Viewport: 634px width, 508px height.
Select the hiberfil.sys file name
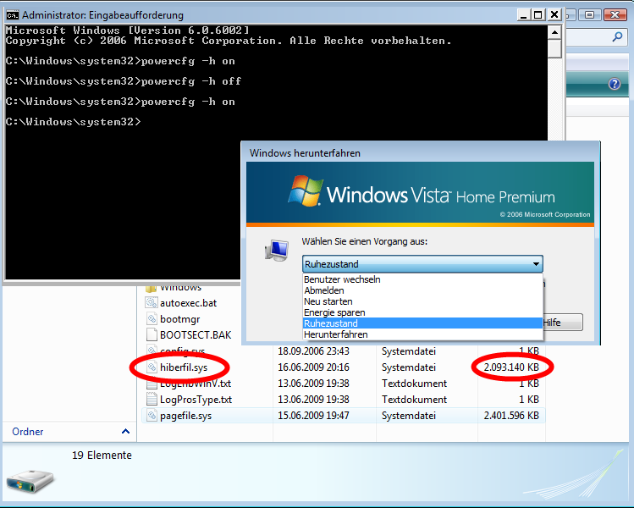[x=184, y=367]
